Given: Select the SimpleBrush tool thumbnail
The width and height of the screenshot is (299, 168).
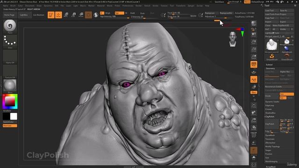Looking at the screenshot, I should pyautogui.click(x=272, y=57).
